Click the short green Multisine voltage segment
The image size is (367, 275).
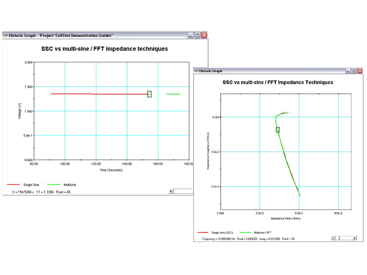(173, 94)
